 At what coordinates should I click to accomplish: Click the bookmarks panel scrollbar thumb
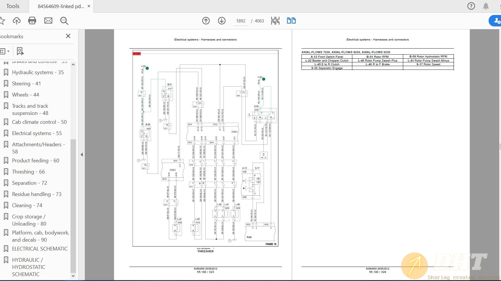(73, 205)
